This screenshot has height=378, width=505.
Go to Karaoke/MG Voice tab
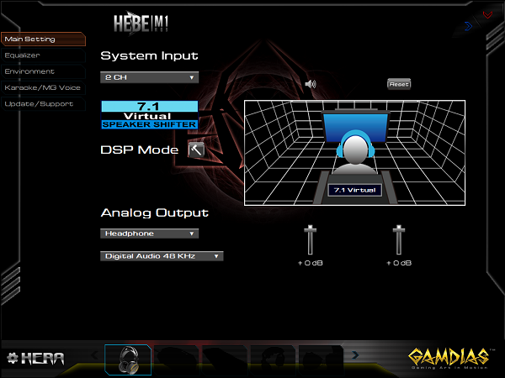(42, 87)
